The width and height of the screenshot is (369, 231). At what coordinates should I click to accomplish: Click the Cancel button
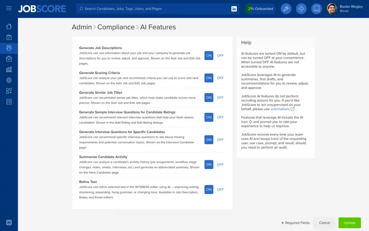324,223
